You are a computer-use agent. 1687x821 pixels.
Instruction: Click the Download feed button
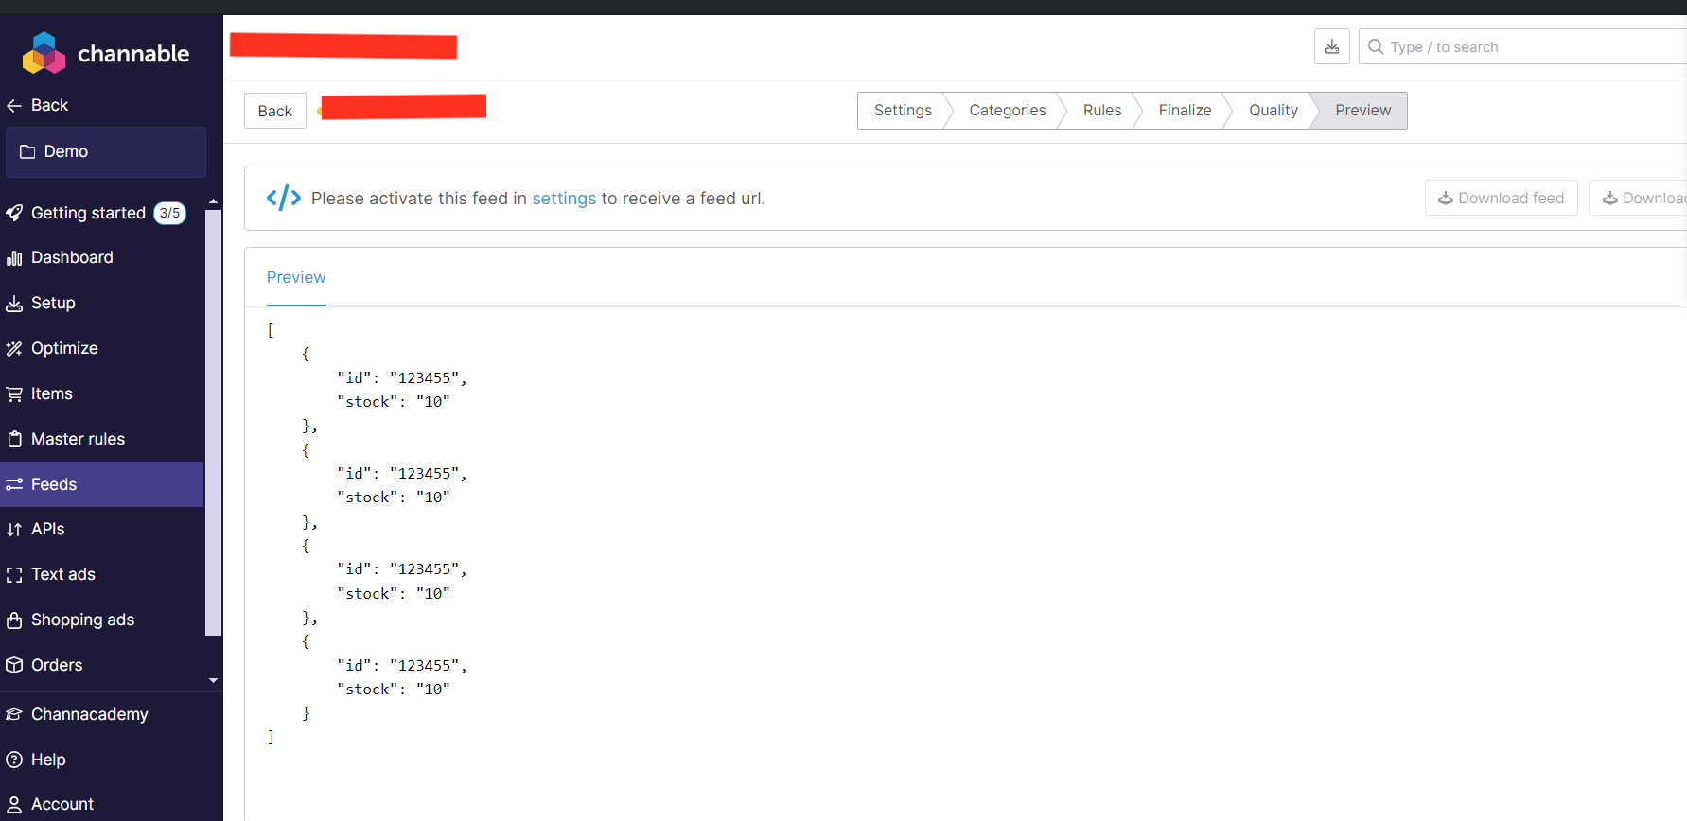(x=1501, y=198)
